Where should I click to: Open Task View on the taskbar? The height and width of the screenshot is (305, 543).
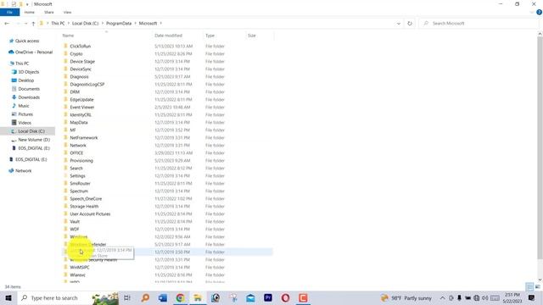127,297
